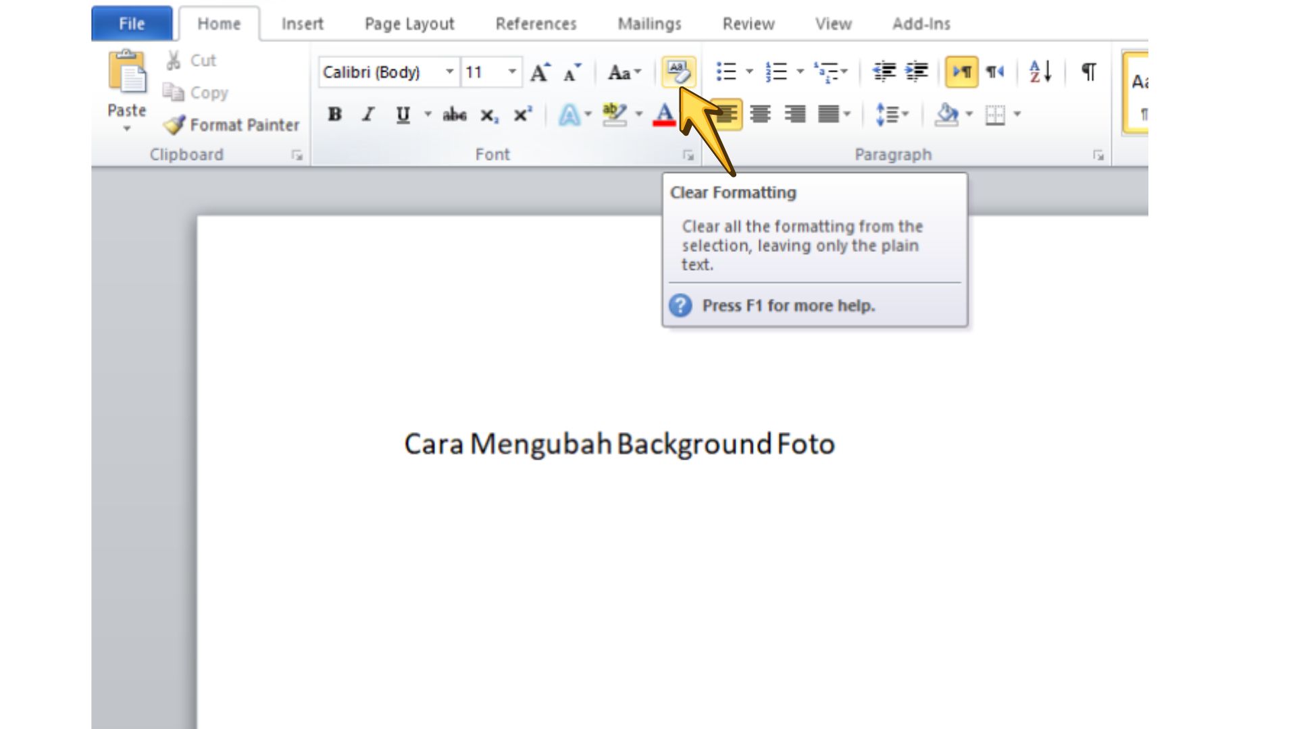This screenshot has height=729, width=1297.
Task: Click the text Cara Mengubah Background Foto
Action: click(x=619, y=444)
